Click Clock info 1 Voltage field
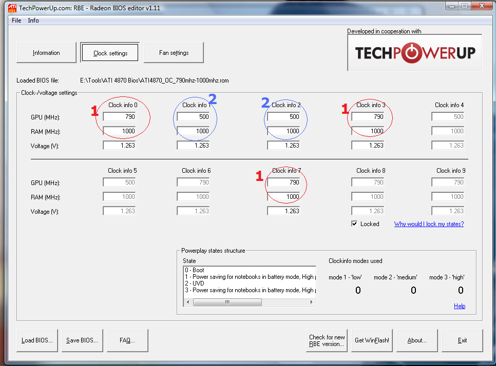Viewport: 496px width, 366px height. coord(193,146)
